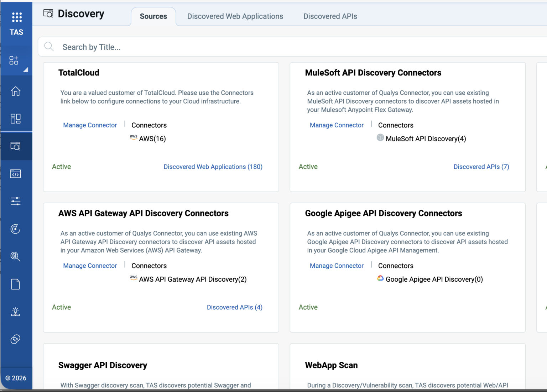Open Discovered Web Applications (180) link
Image resolution: width=547 pixels, height=392 pixels.
pyautogui.click(x=213, y=167)
